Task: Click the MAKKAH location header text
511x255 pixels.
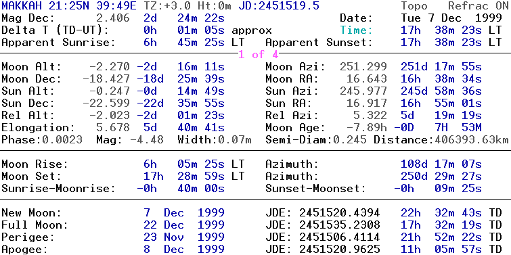Action: [x=22, y=5]
